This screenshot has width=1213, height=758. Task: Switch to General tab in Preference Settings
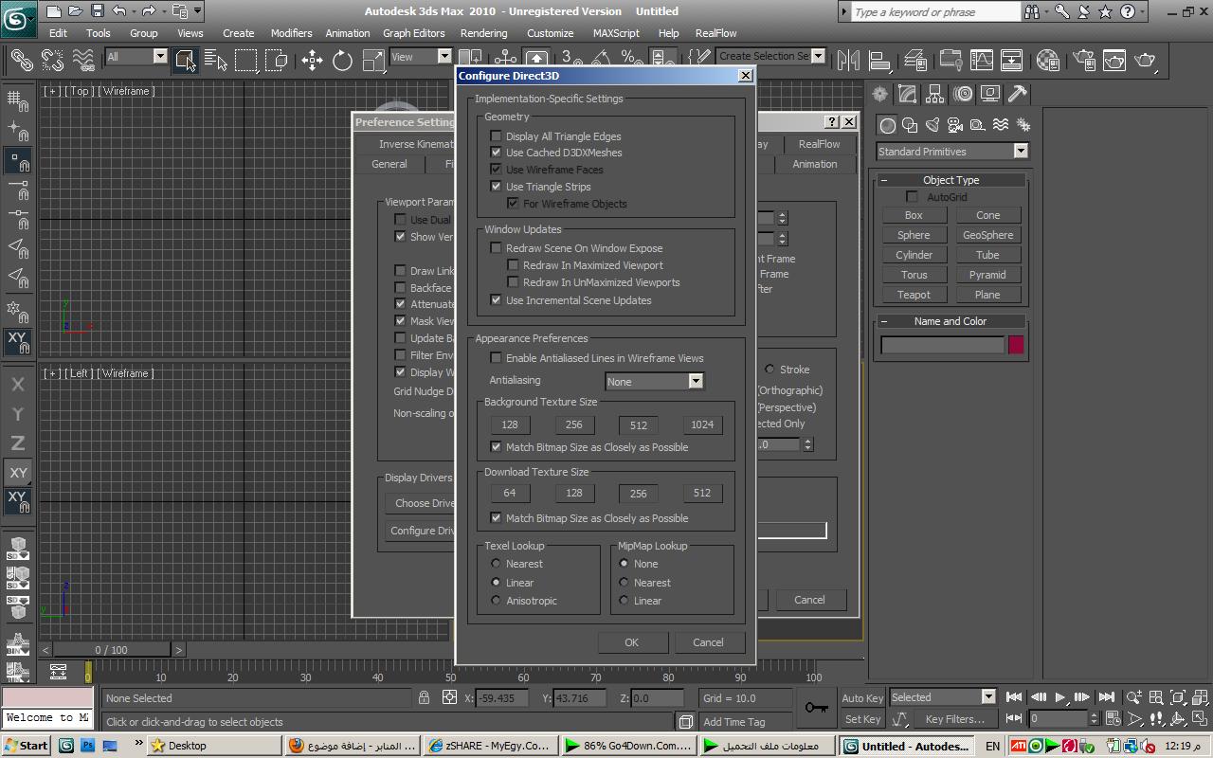coord(389,164)
